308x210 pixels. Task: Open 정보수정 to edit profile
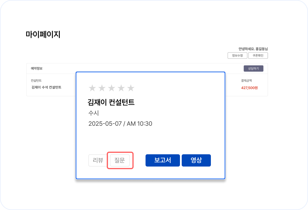point(237,55)
